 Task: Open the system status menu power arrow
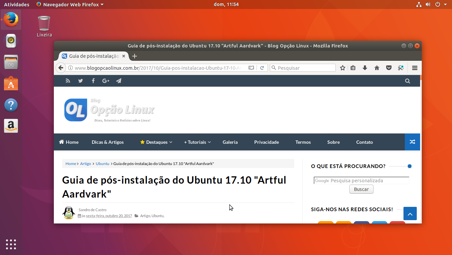coord(445,4)
